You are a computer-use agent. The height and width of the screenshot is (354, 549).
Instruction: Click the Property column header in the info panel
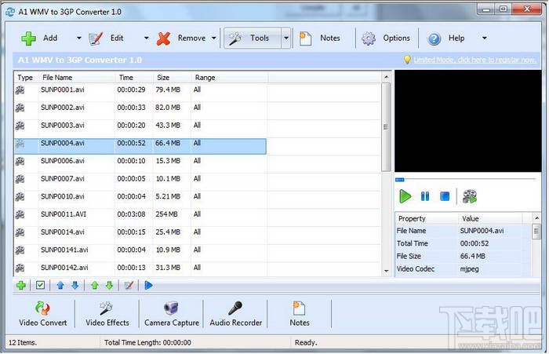tap(427, 219)
